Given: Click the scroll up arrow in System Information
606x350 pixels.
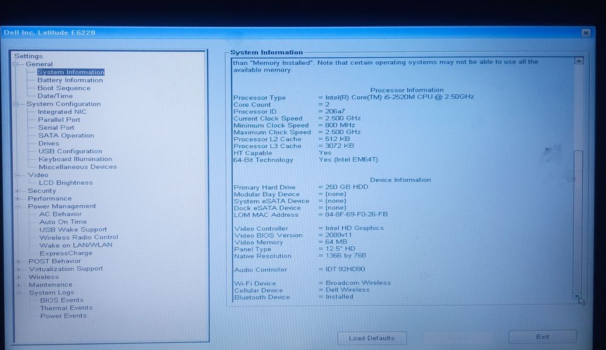Looking at the screenshot, I should (x=579, y=61).
